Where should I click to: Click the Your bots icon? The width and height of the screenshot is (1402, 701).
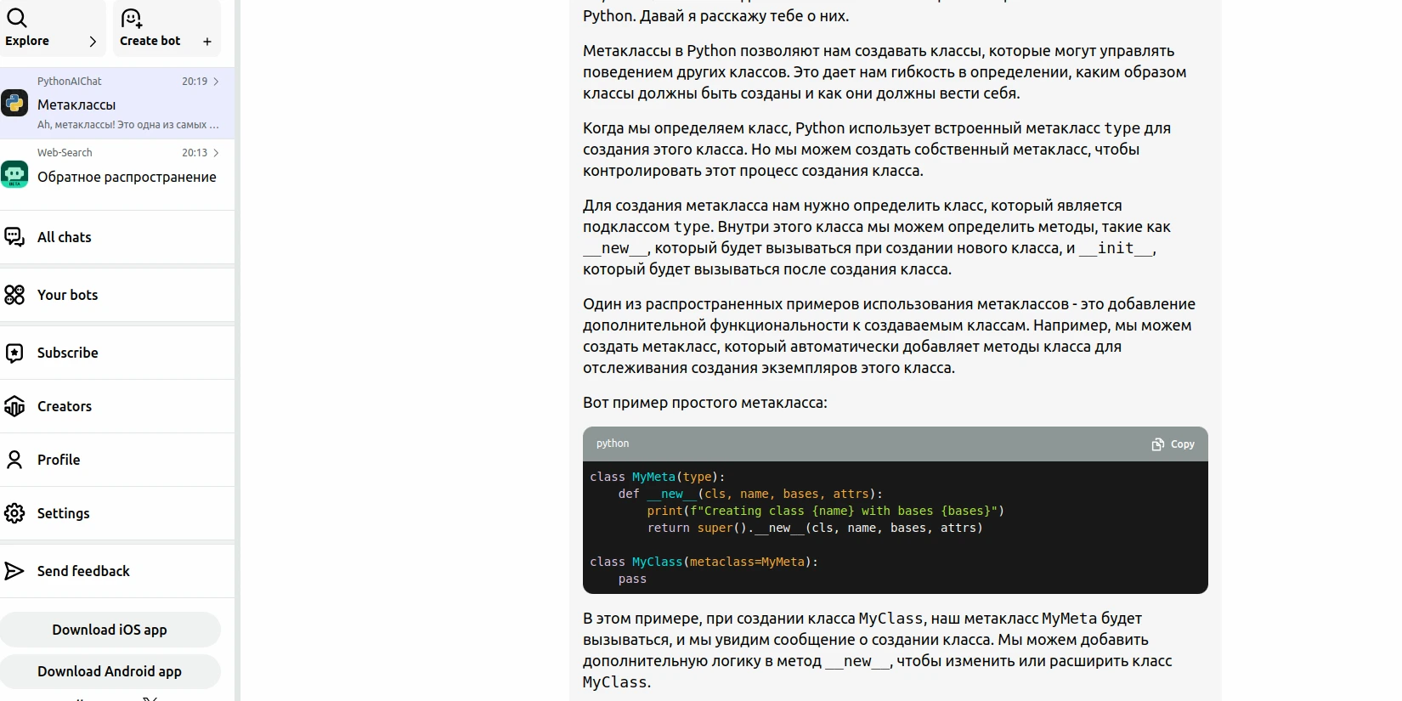[x=14, y=295]
